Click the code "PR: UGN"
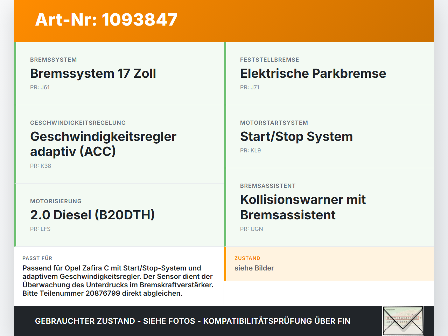 252,229
